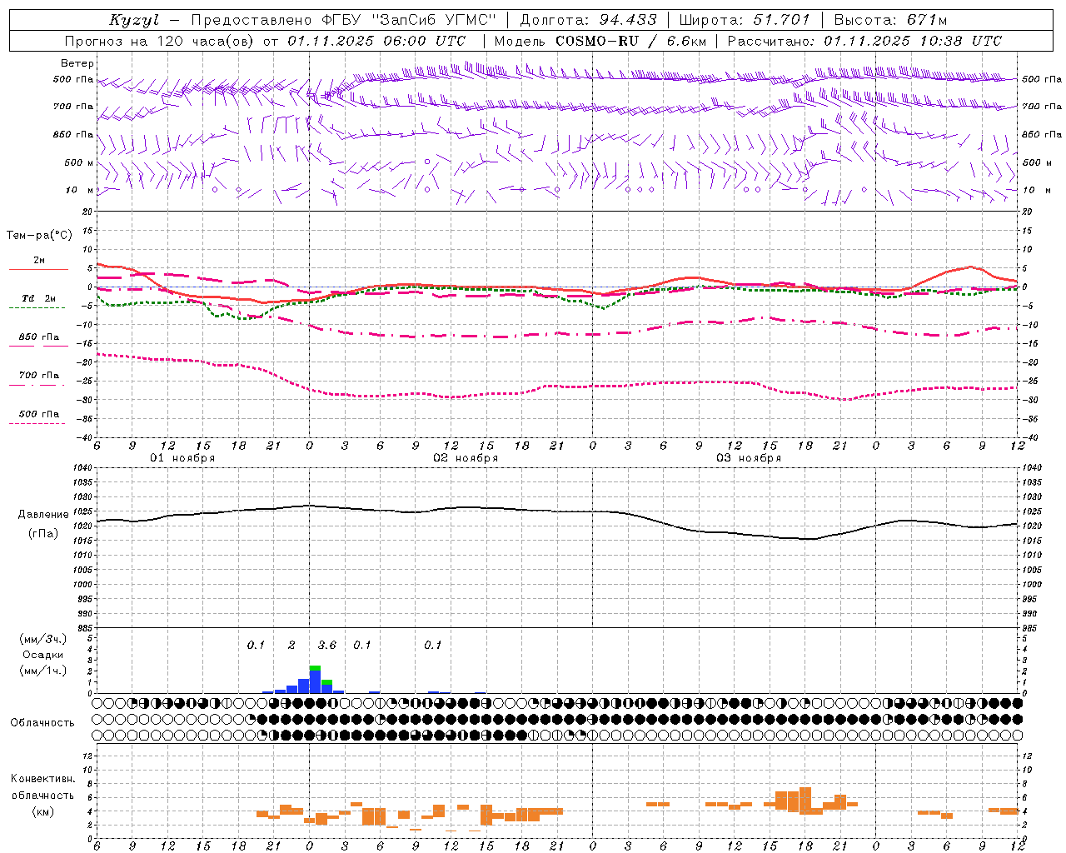
Task: Click the "Широта: 51.701" header value
Action: [744, 20]
